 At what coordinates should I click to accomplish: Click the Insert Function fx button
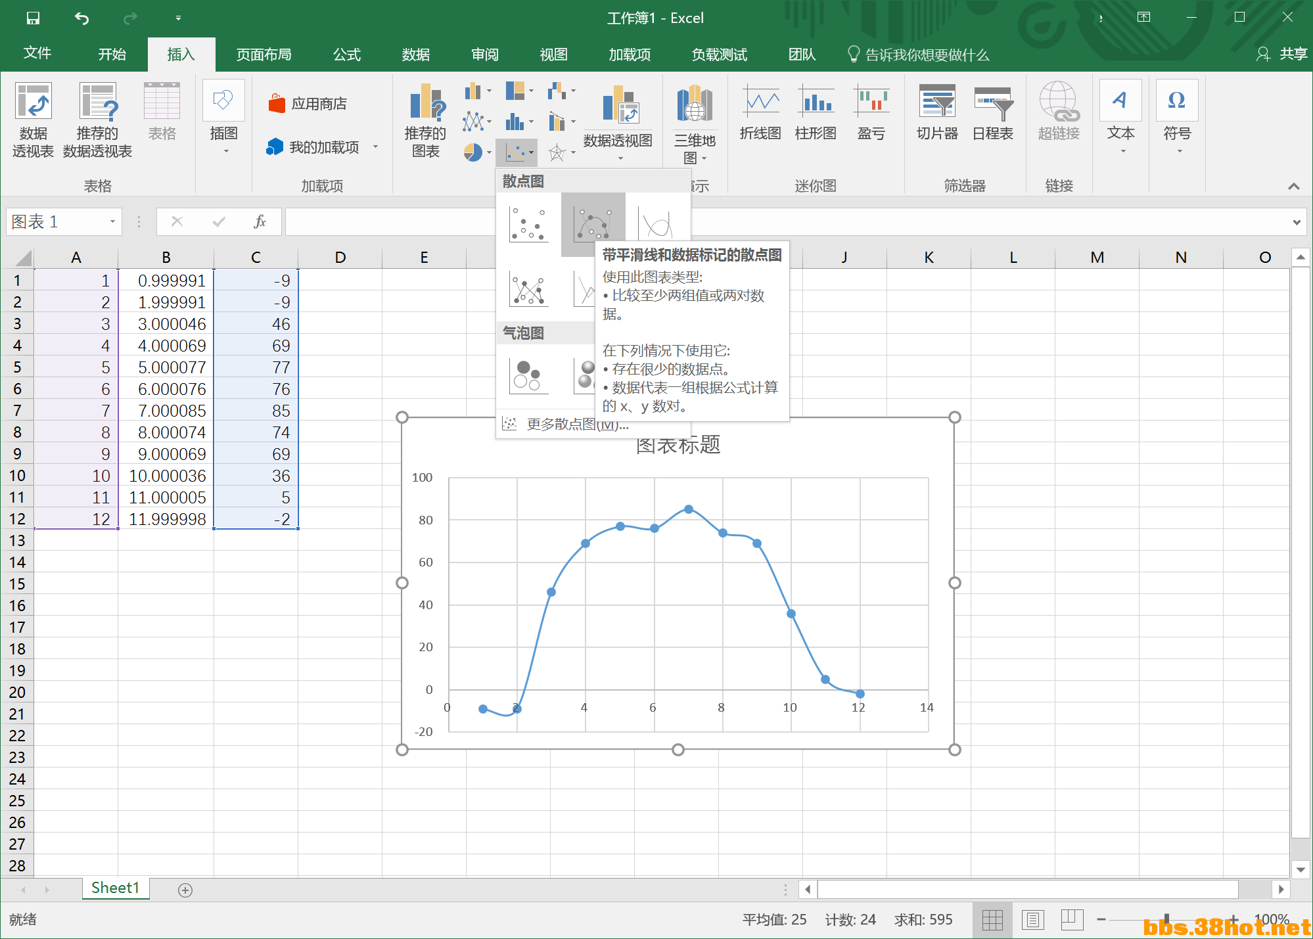coord(260,221)
